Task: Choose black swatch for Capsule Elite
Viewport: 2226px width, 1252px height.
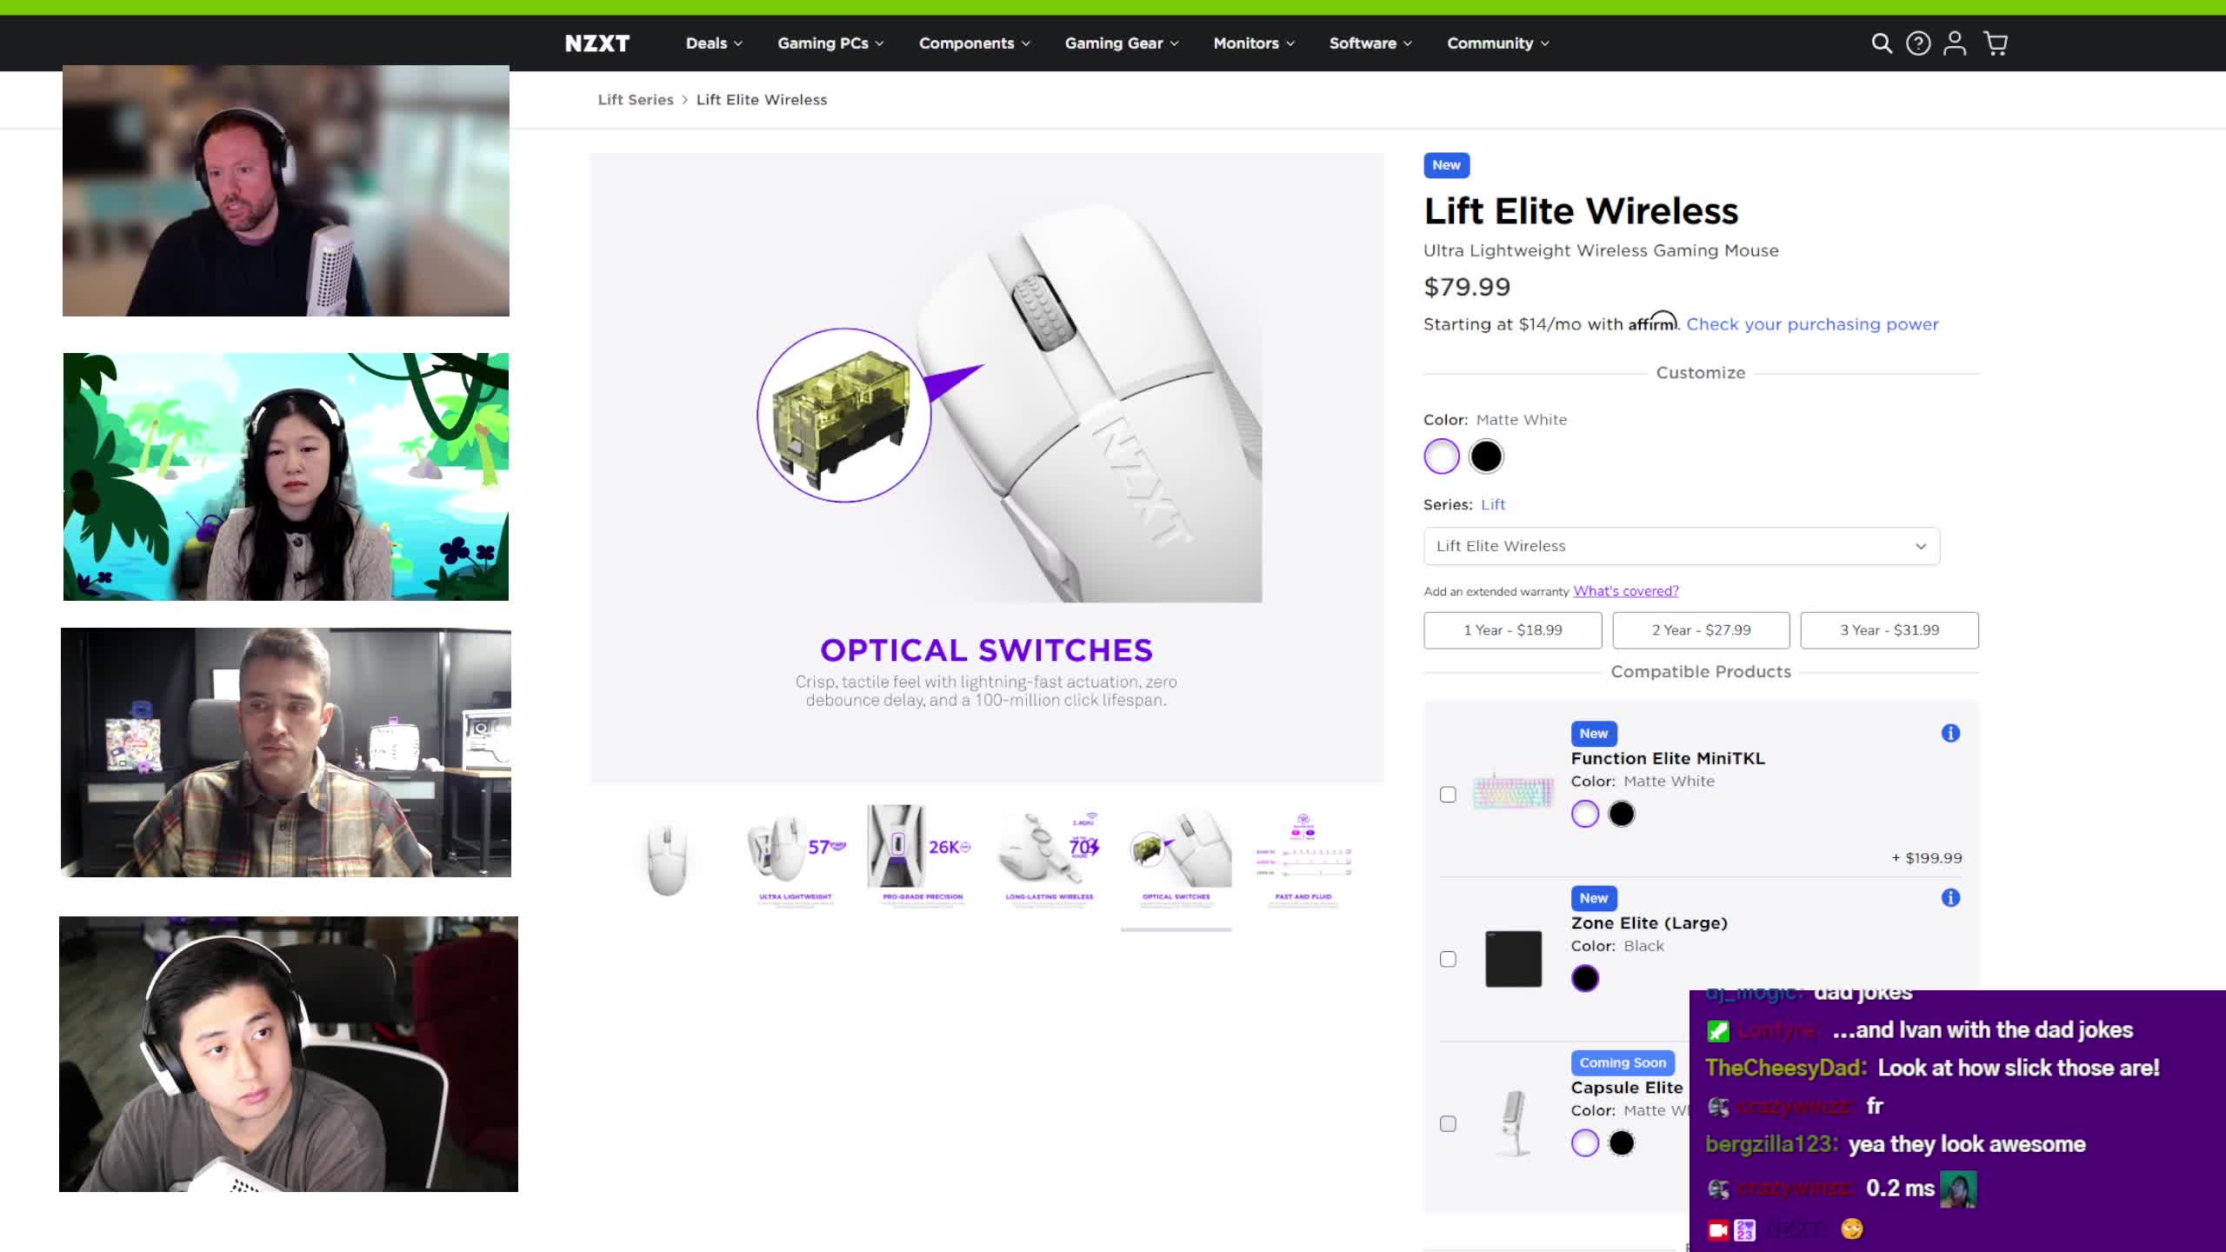Action: pyautogui.click(x=1621, y=1142)
